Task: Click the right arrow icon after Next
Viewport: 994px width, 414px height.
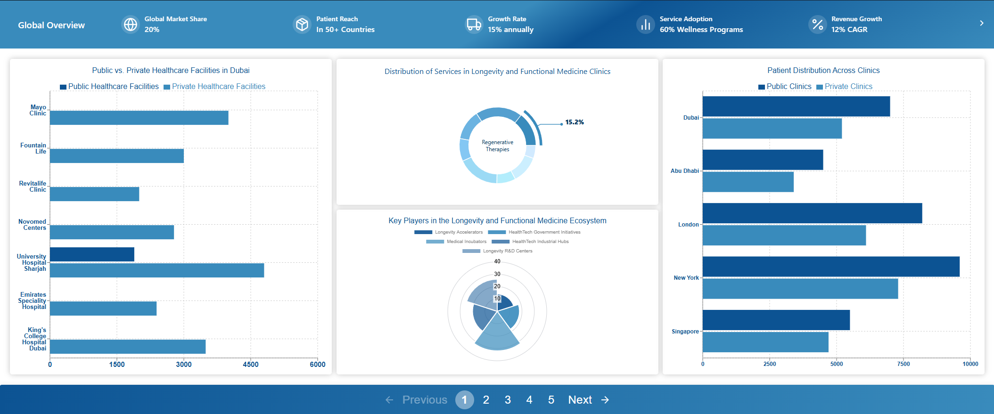Action: coord(605,400)
